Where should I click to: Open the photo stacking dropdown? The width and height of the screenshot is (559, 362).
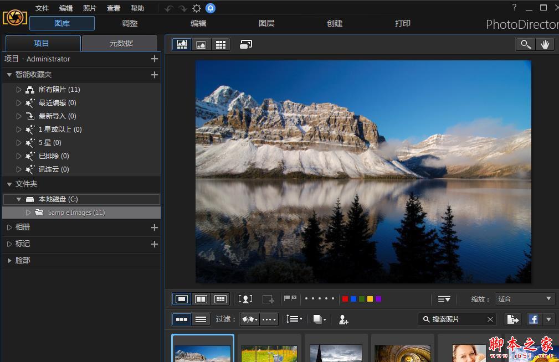[x=320, y=319]
